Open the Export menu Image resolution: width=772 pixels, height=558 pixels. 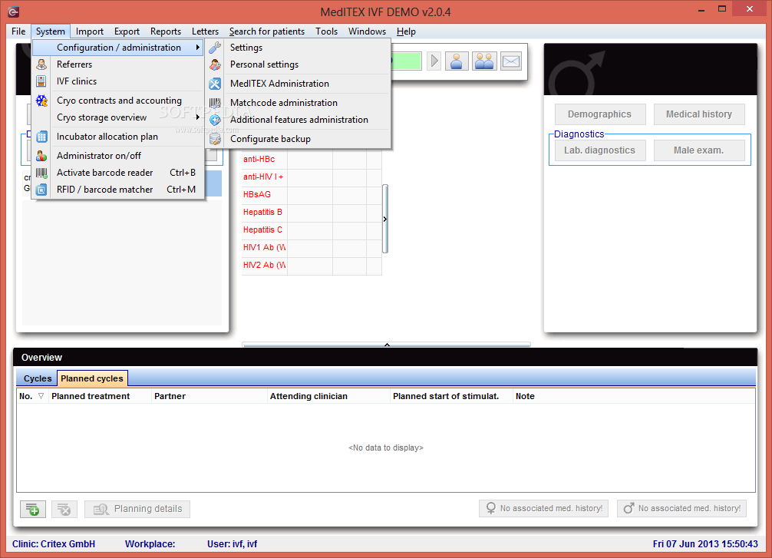(127, 31)
